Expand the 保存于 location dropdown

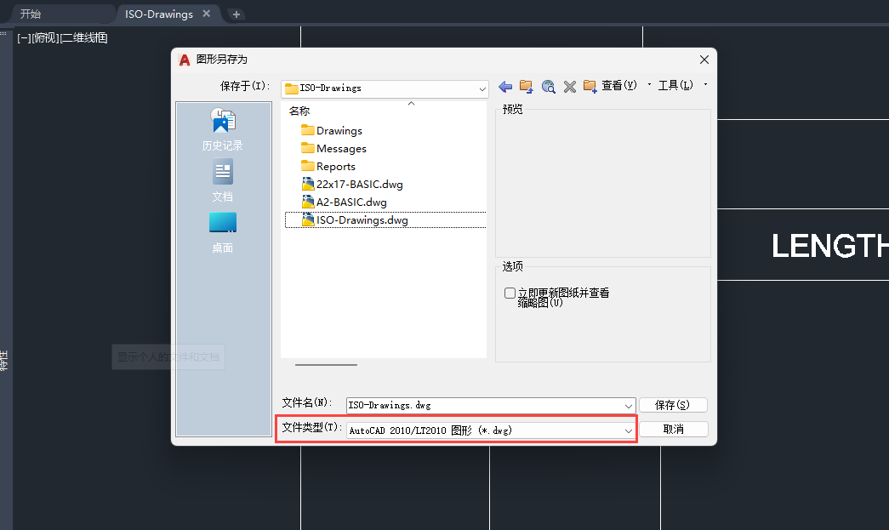tap(482, 88)
